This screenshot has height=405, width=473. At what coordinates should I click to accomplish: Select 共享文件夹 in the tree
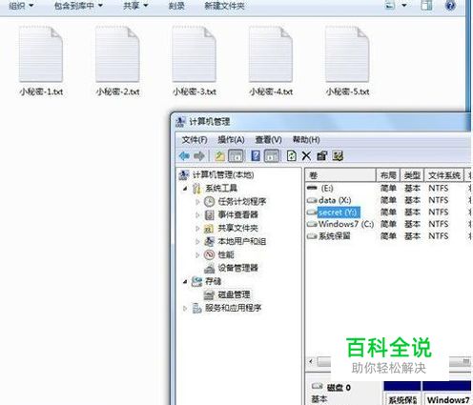pyautogui.click(x=237, y=228)
